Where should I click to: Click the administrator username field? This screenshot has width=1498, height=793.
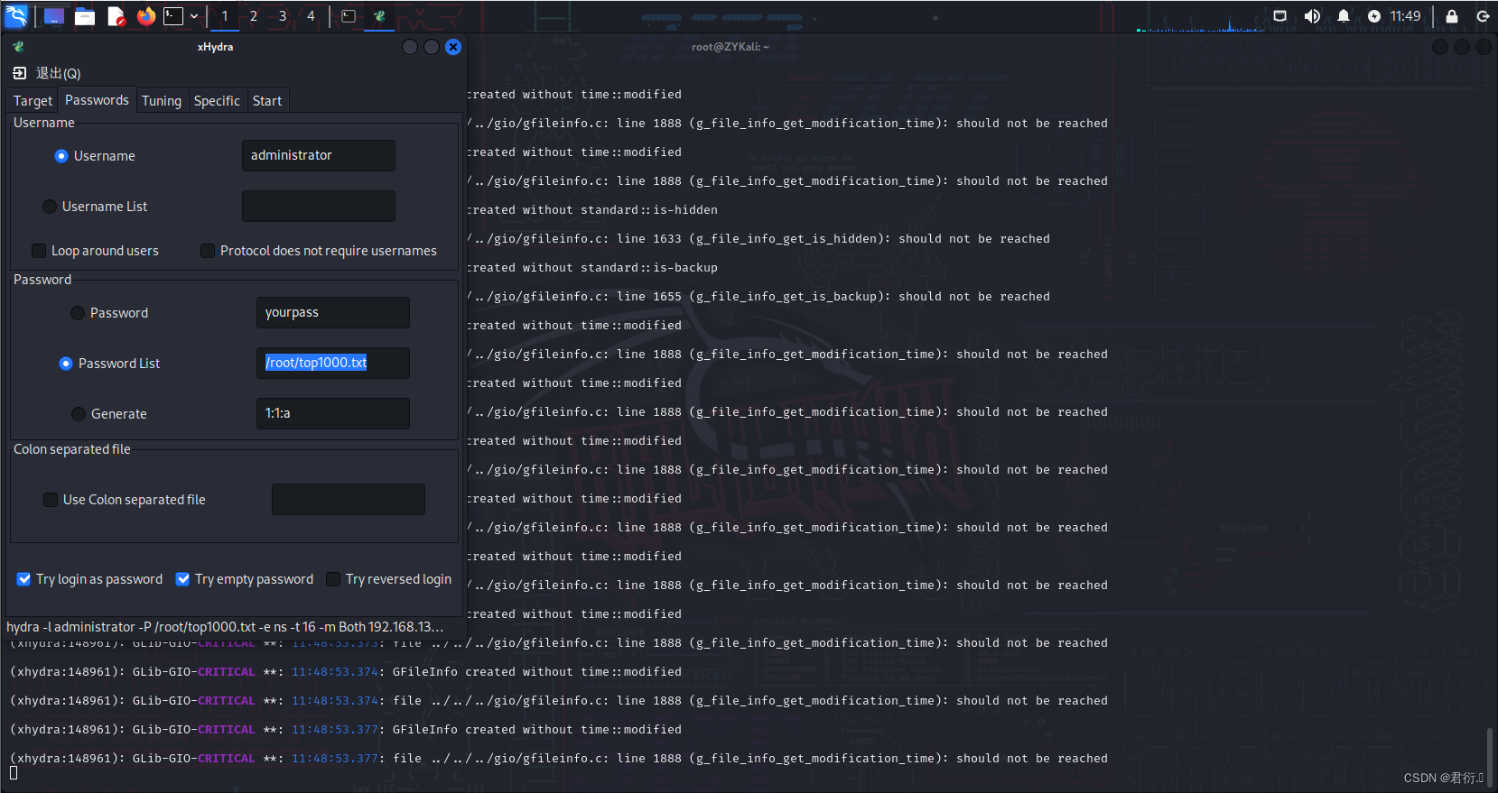point(319,155)
